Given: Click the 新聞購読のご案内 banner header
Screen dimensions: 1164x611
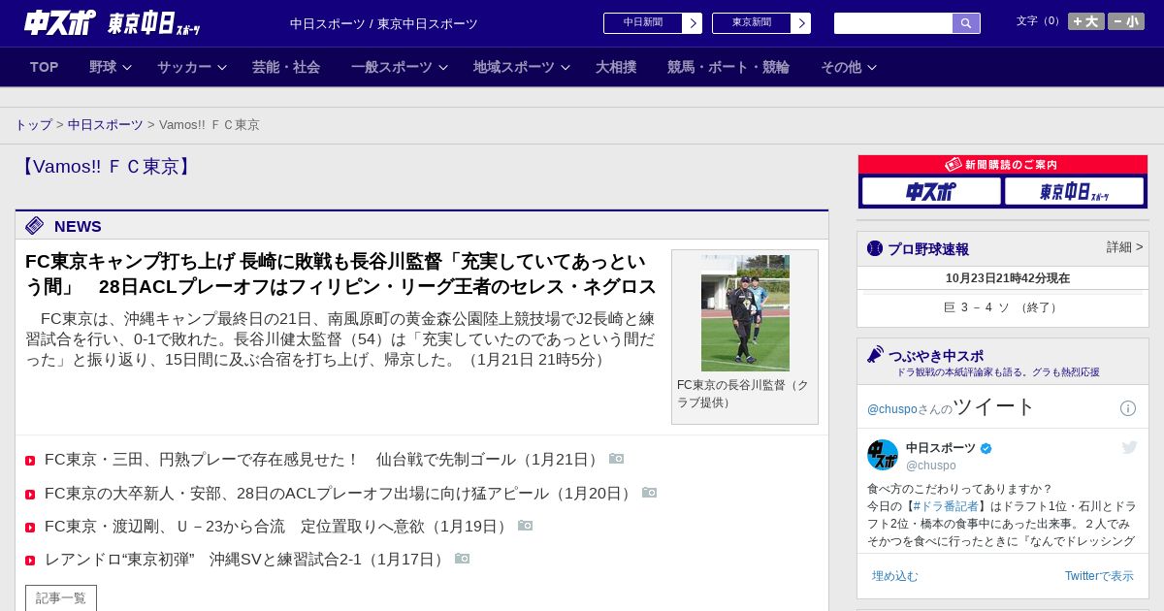Looking at the screenshot, I should [x=1003, y=165].
